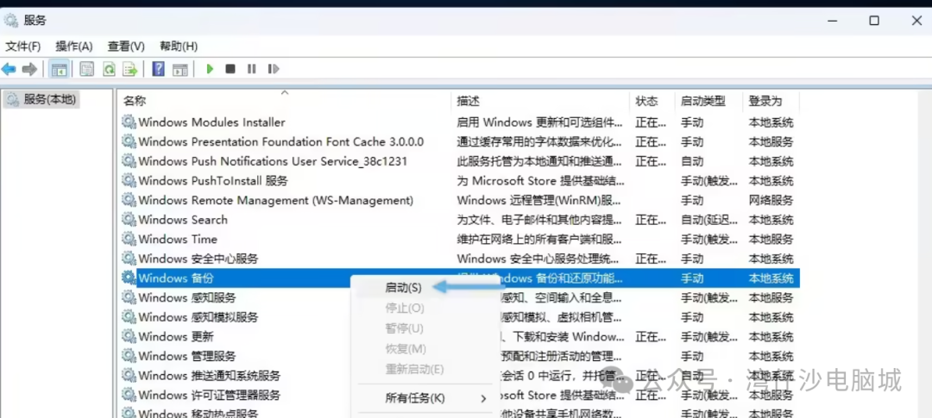Open the 查看(V) menu

coord(126,47)
